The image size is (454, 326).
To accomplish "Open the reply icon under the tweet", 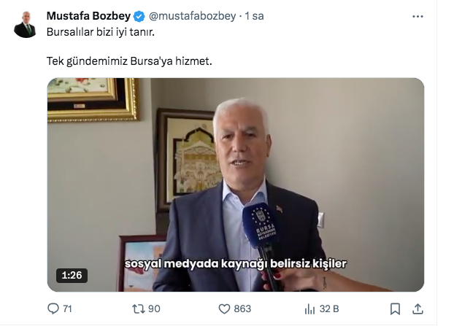I will tap(53, 308).
